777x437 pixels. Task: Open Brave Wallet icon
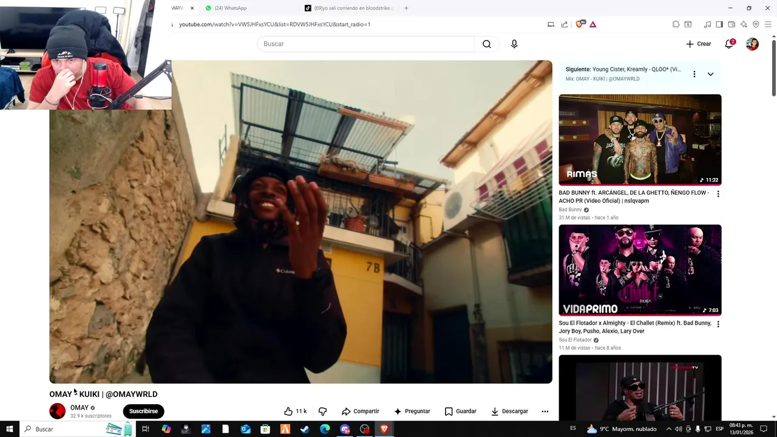(x=731, y=24)
